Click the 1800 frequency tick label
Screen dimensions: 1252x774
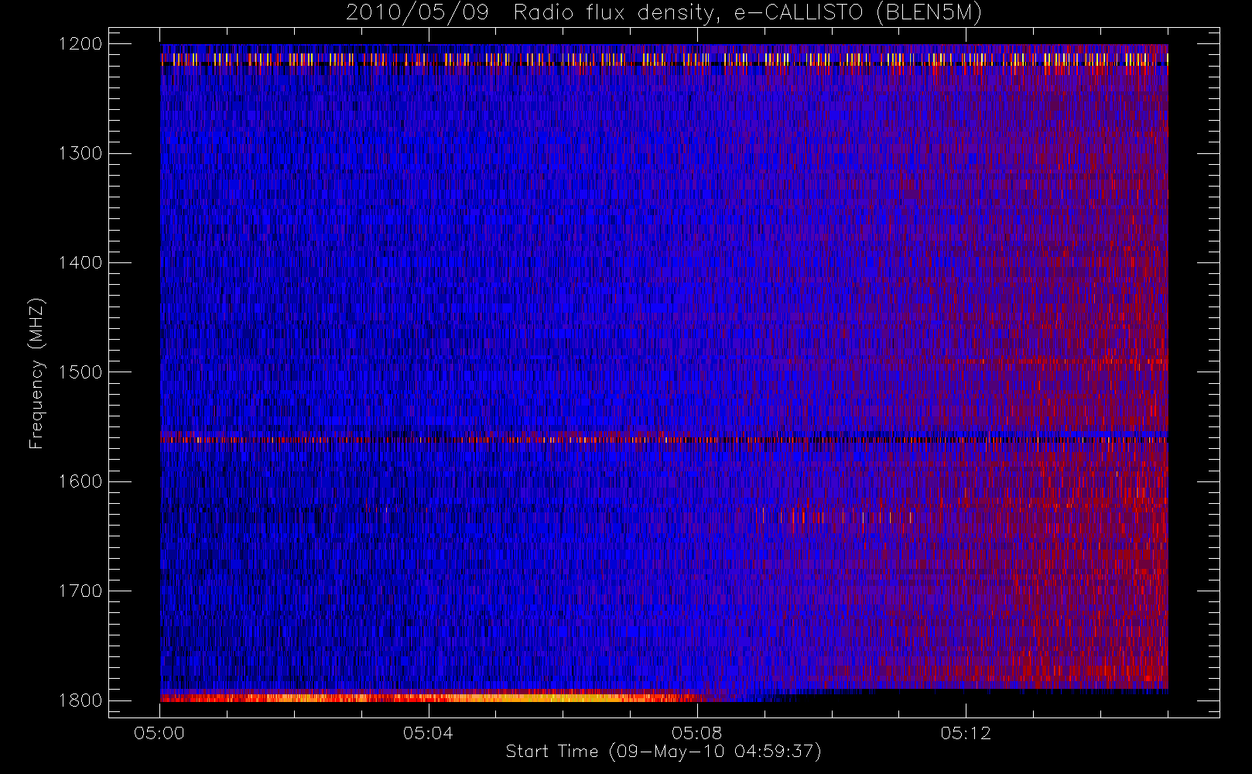[x=80, y=700]
